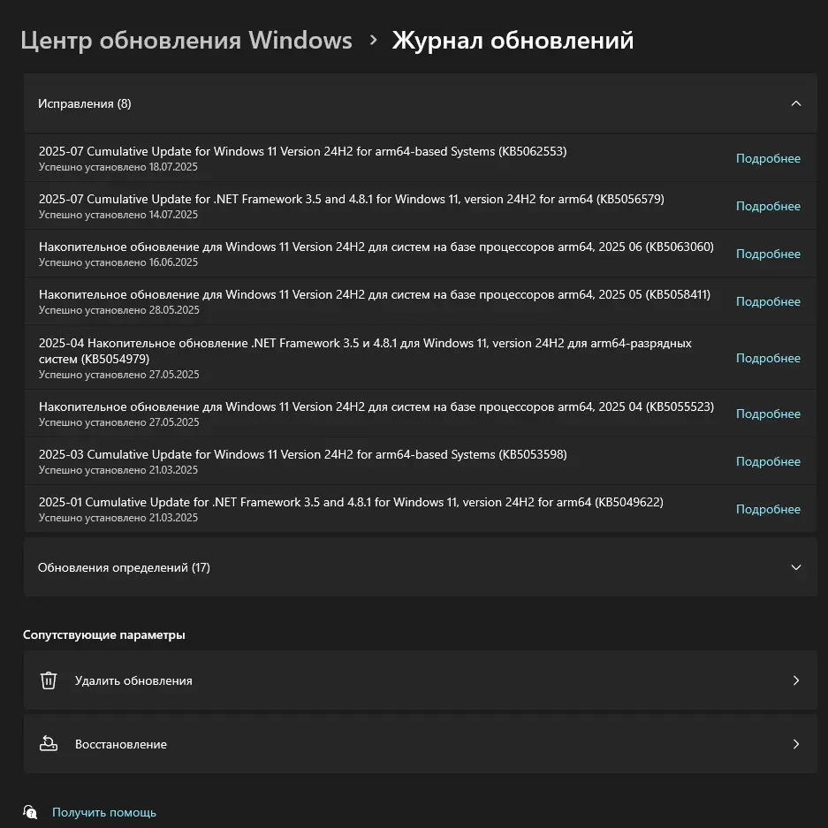Go back to Центр обновления Windows breadcrumb
The width and height of the screenshot is (828, 828).
point(186,41)
